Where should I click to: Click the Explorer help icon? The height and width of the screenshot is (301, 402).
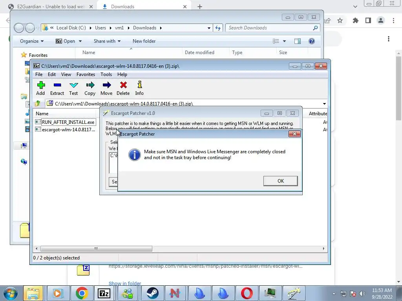[311, 41]
